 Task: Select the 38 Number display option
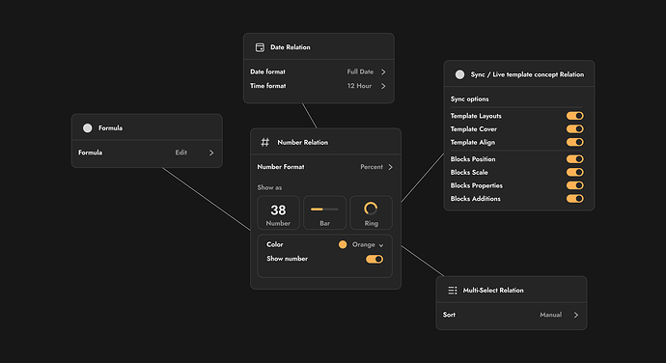point(278,212)
